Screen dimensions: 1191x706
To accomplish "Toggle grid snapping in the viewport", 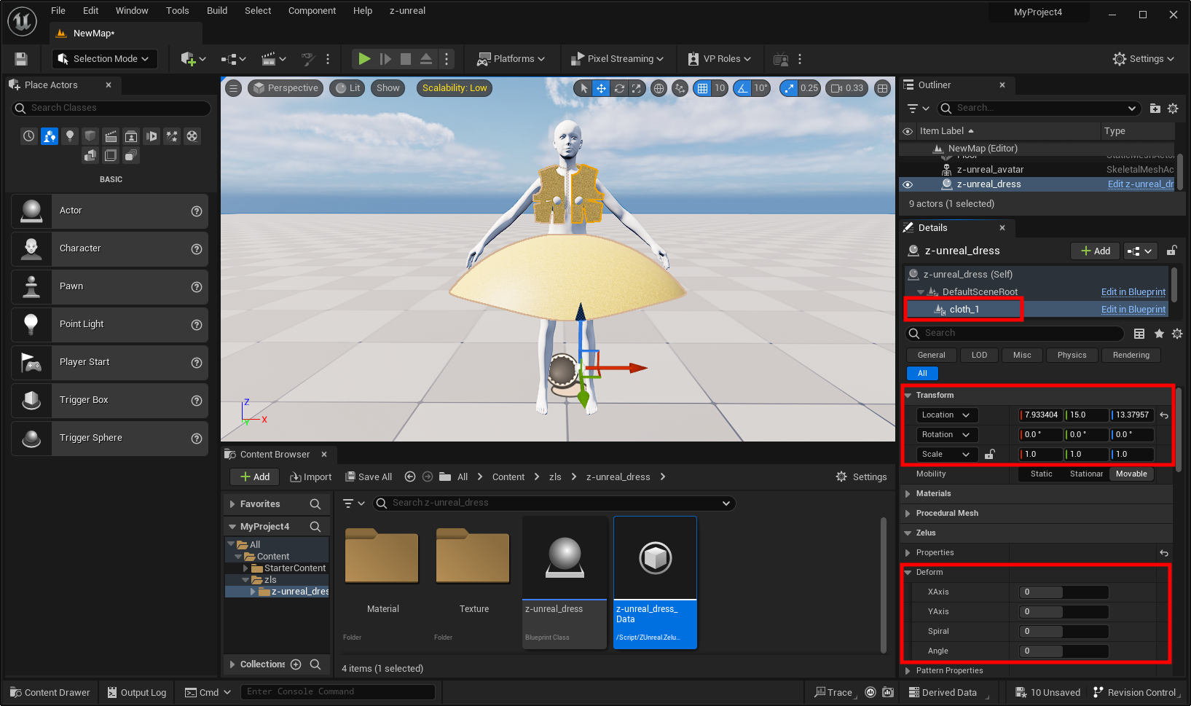I will point(702,88).
